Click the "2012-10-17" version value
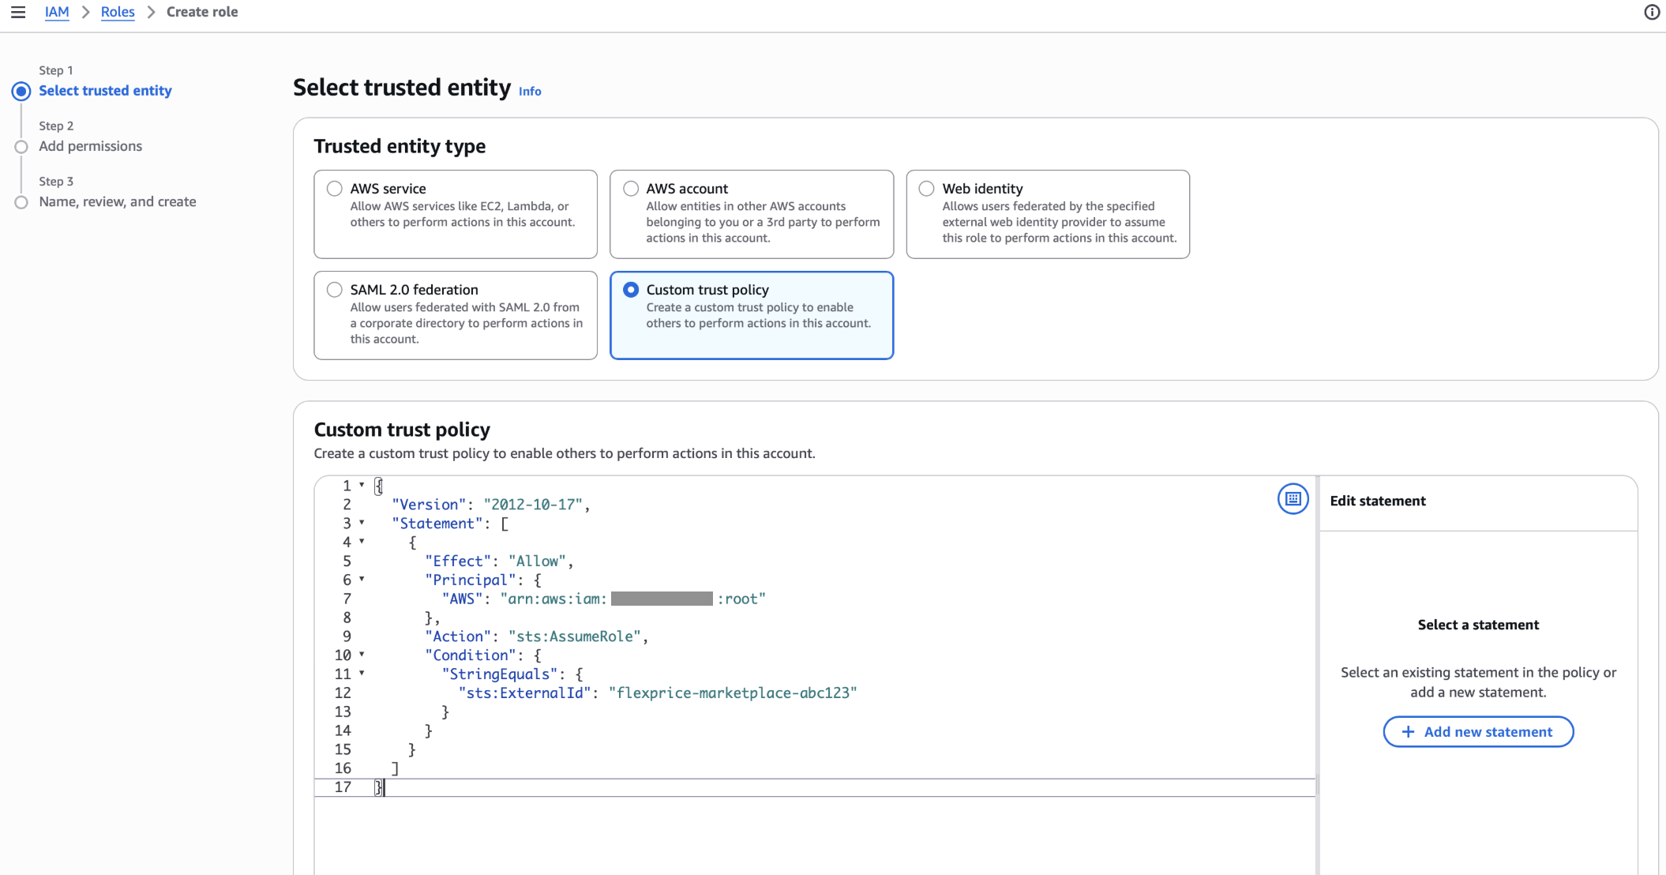 pos(533,505)
